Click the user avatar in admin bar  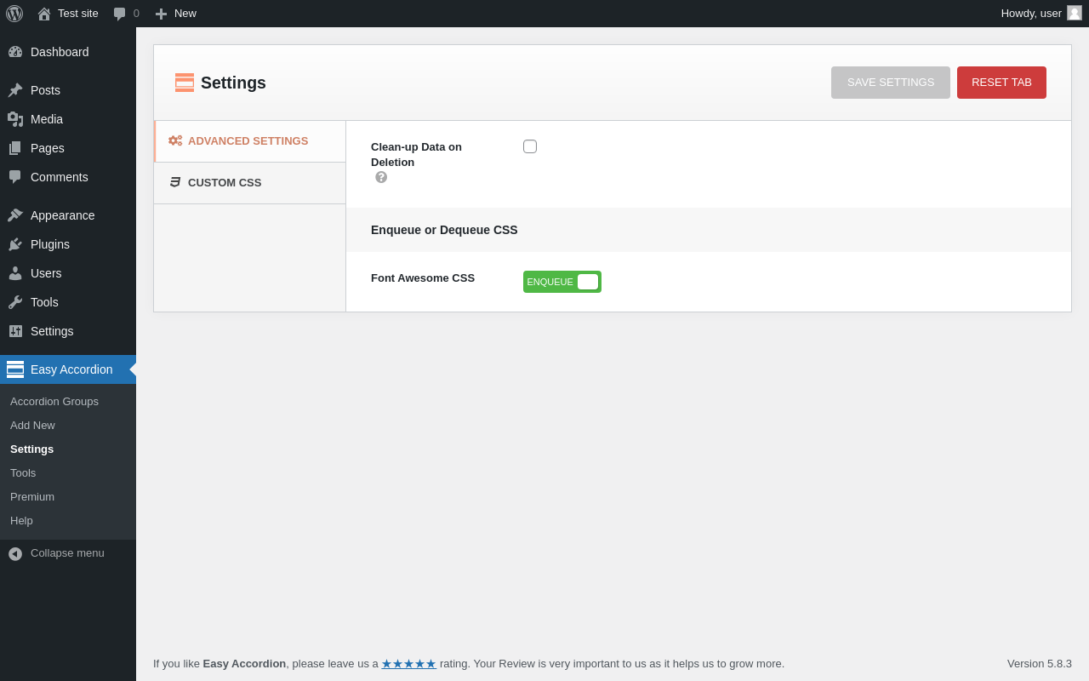(x=1075, y=13)
